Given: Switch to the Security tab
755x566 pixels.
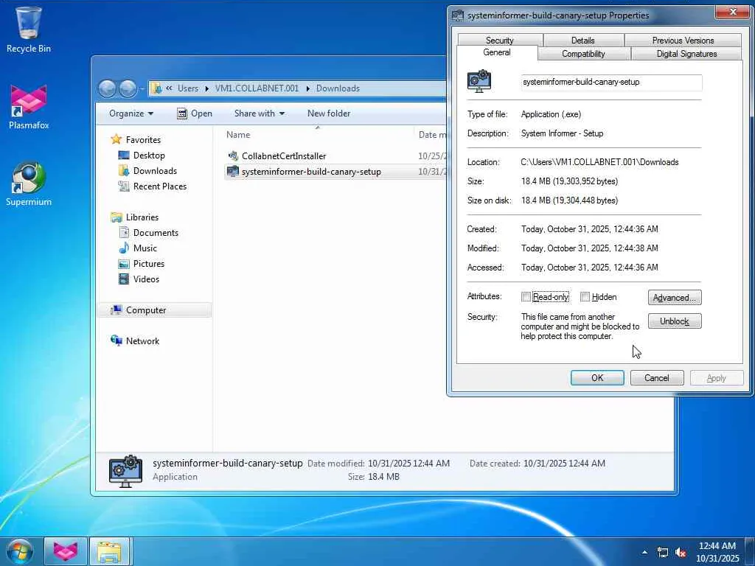Looking at the screenshot, I should point(500,40).
